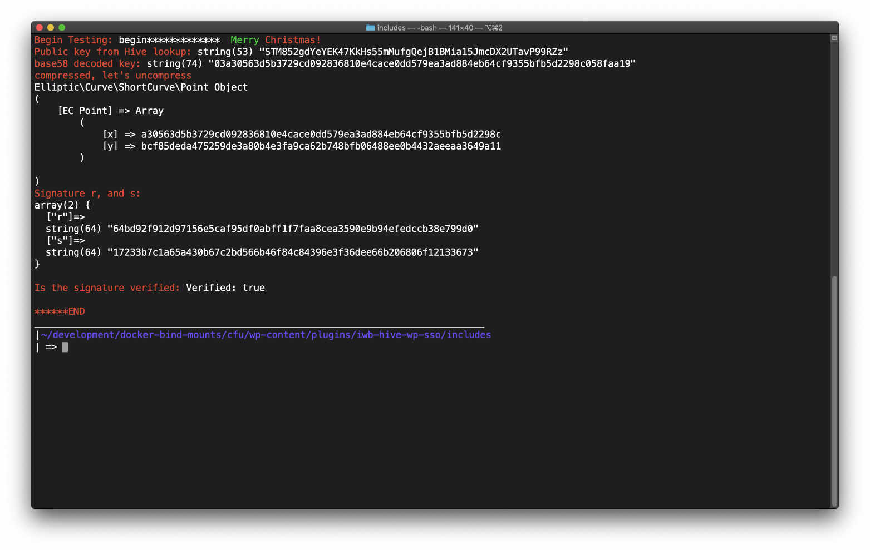Click the ["r"]=> key line

tap(66, 217)
